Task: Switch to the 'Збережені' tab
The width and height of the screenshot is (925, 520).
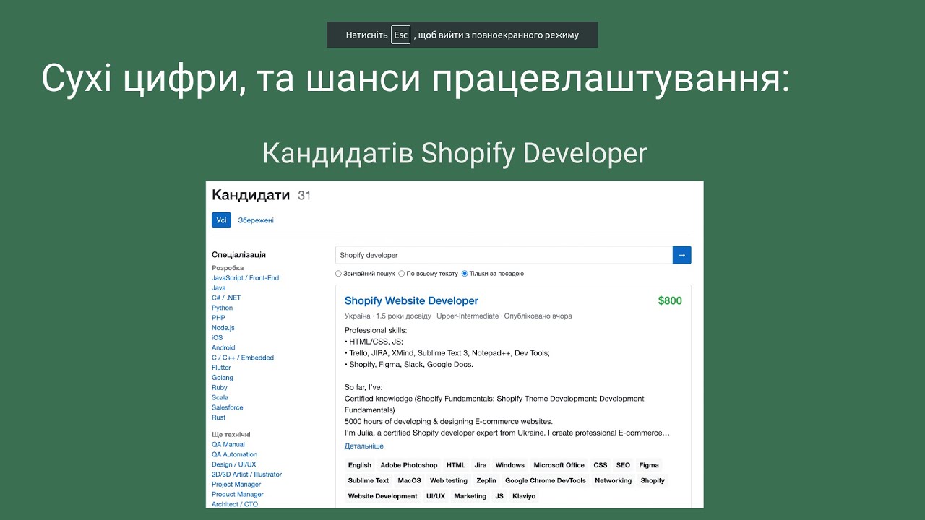Action: [256, 220]
